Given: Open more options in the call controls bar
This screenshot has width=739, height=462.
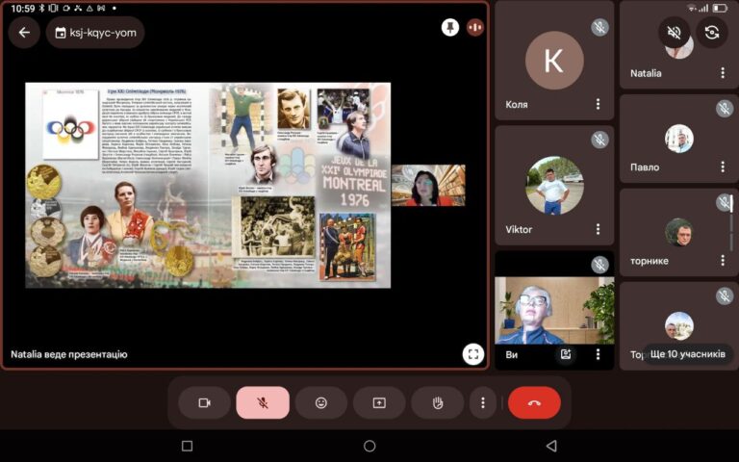Looking at the screenshot, I should 483,402.
